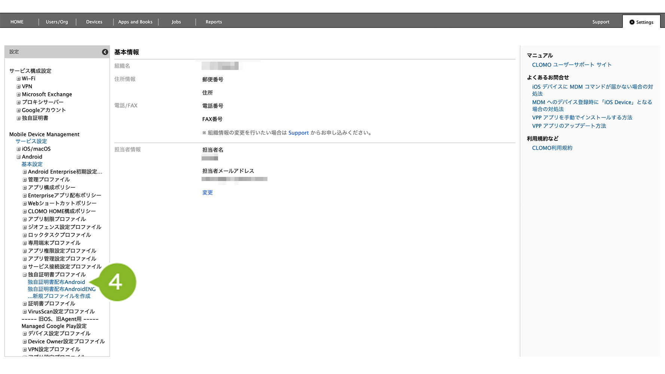The height and width of the screenshot is (374, 665).
Task: Select 基本設定 under Android
Action: click(32, 164)
